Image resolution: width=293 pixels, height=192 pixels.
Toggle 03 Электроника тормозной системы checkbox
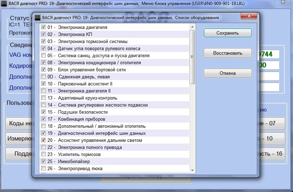point(43,41)
